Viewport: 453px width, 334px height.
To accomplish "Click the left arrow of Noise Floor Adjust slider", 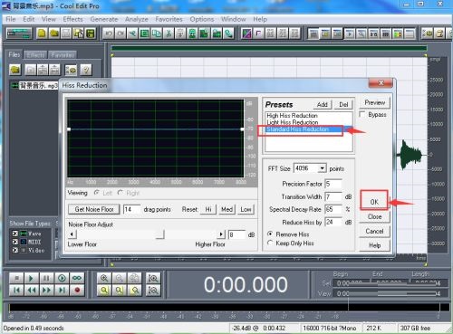I will 72,234.
